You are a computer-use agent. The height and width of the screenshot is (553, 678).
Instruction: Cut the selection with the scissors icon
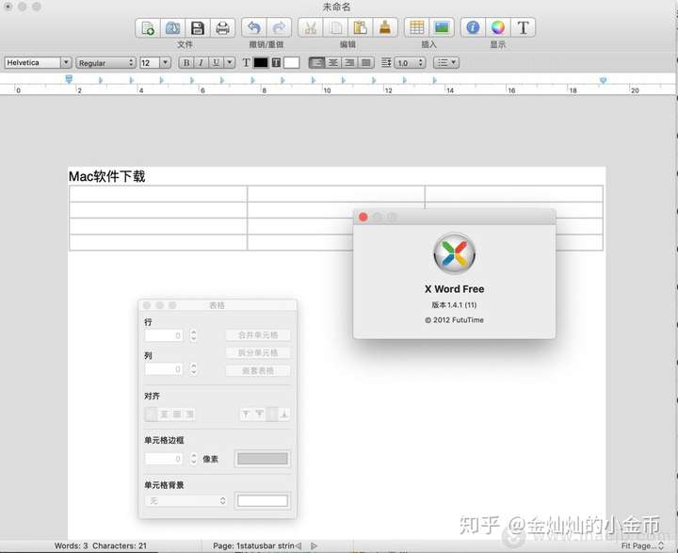310,27
